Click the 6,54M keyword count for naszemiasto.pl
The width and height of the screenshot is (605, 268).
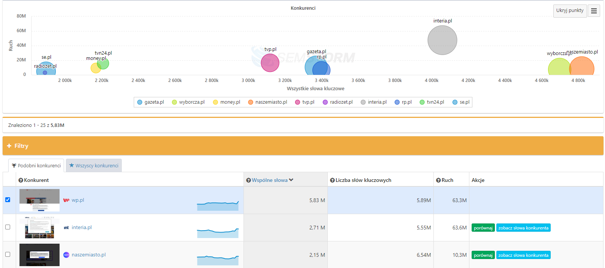(424, 255)
